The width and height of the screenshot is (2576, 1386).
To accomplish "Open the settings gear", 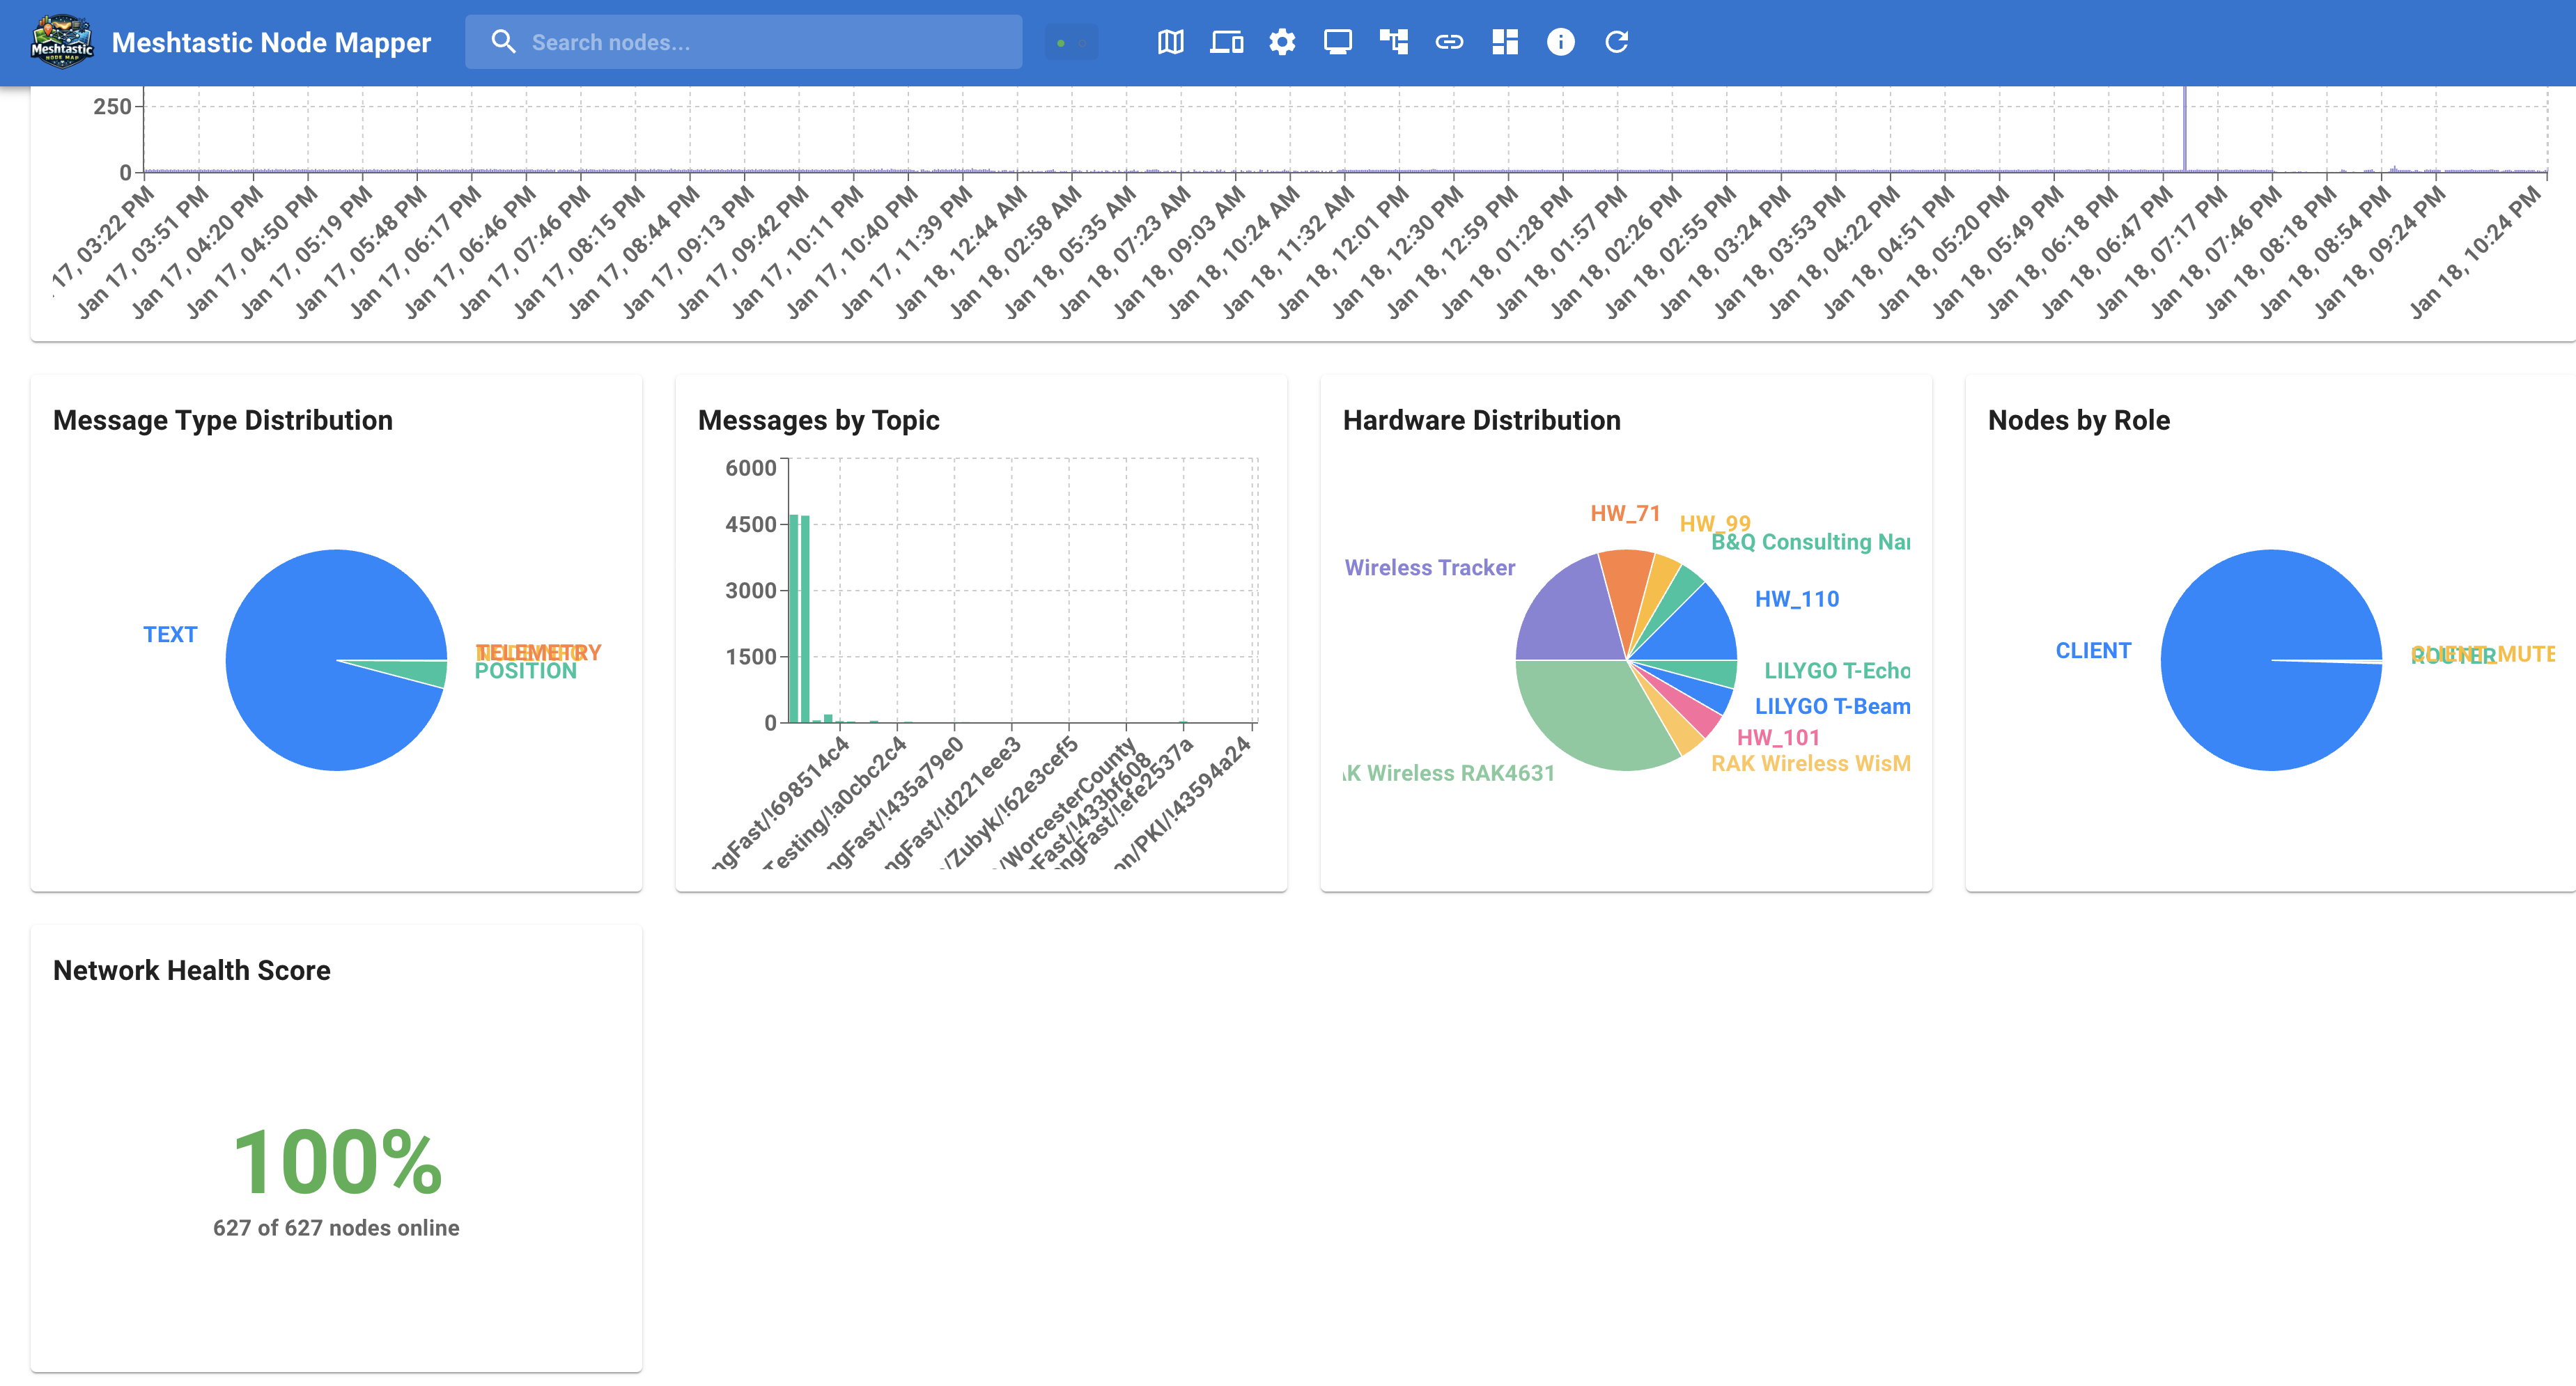I will click(x=1281, y=42).
